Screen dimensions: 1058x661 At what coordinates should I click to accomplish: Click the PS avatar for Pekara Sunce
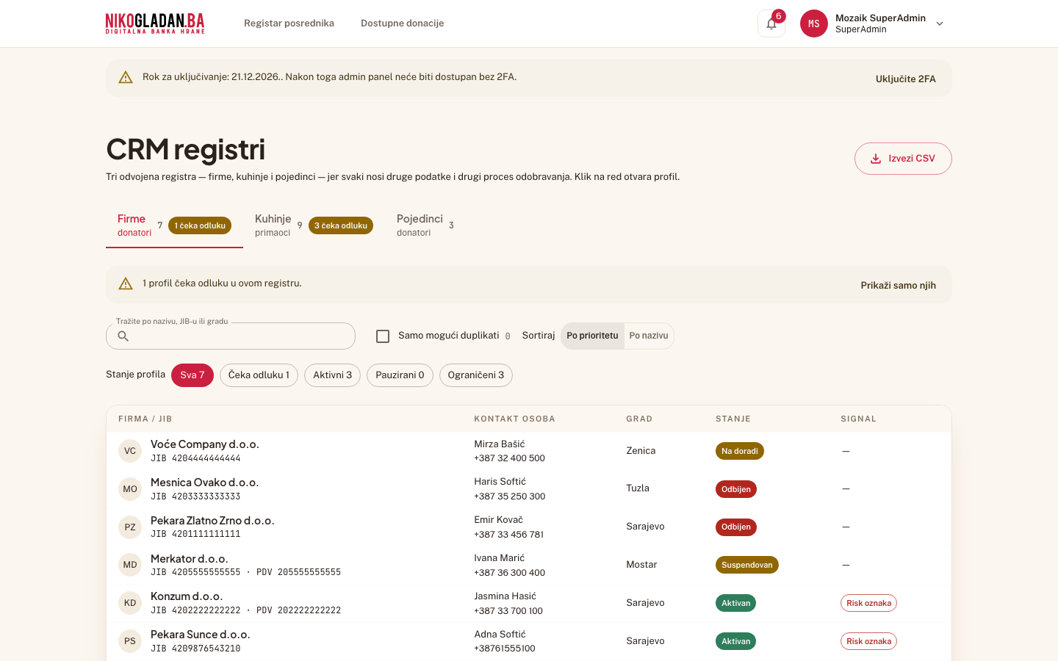pyautogui.click(x=130, y=641)
